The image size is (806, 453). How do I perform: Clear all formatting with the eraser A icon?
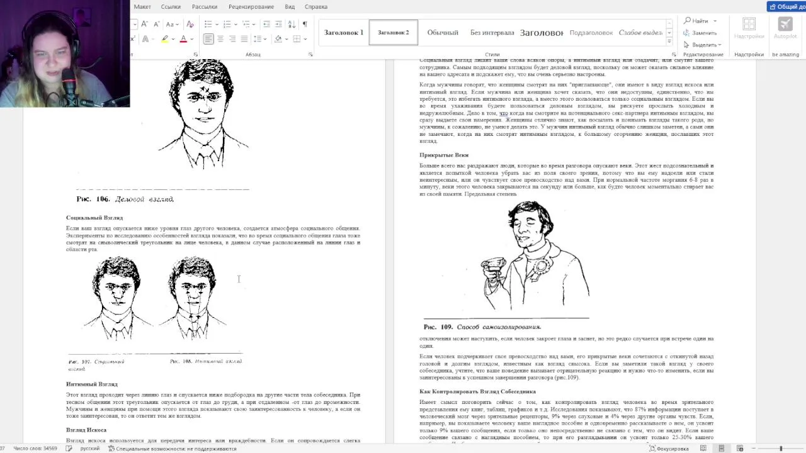tap(190, 24)
